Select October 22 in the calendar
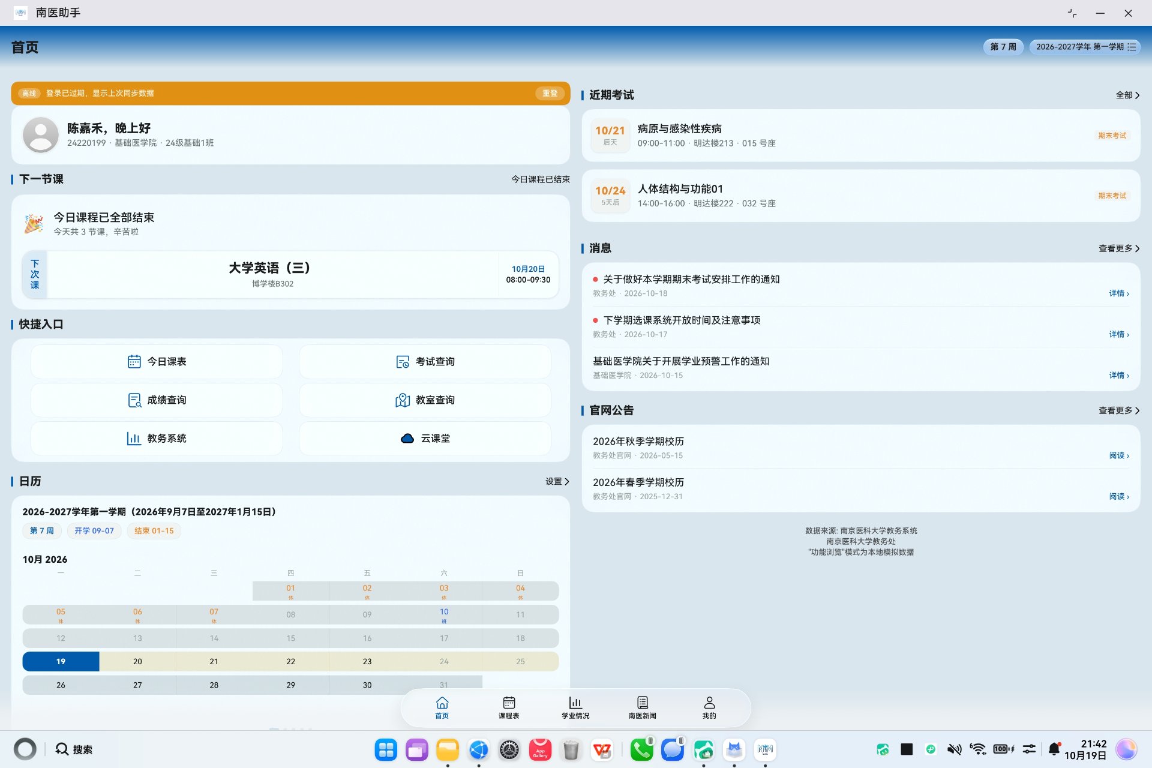The height and width of the screenshot is (768, 1152). pyautogui.click(x=290, y=662)
